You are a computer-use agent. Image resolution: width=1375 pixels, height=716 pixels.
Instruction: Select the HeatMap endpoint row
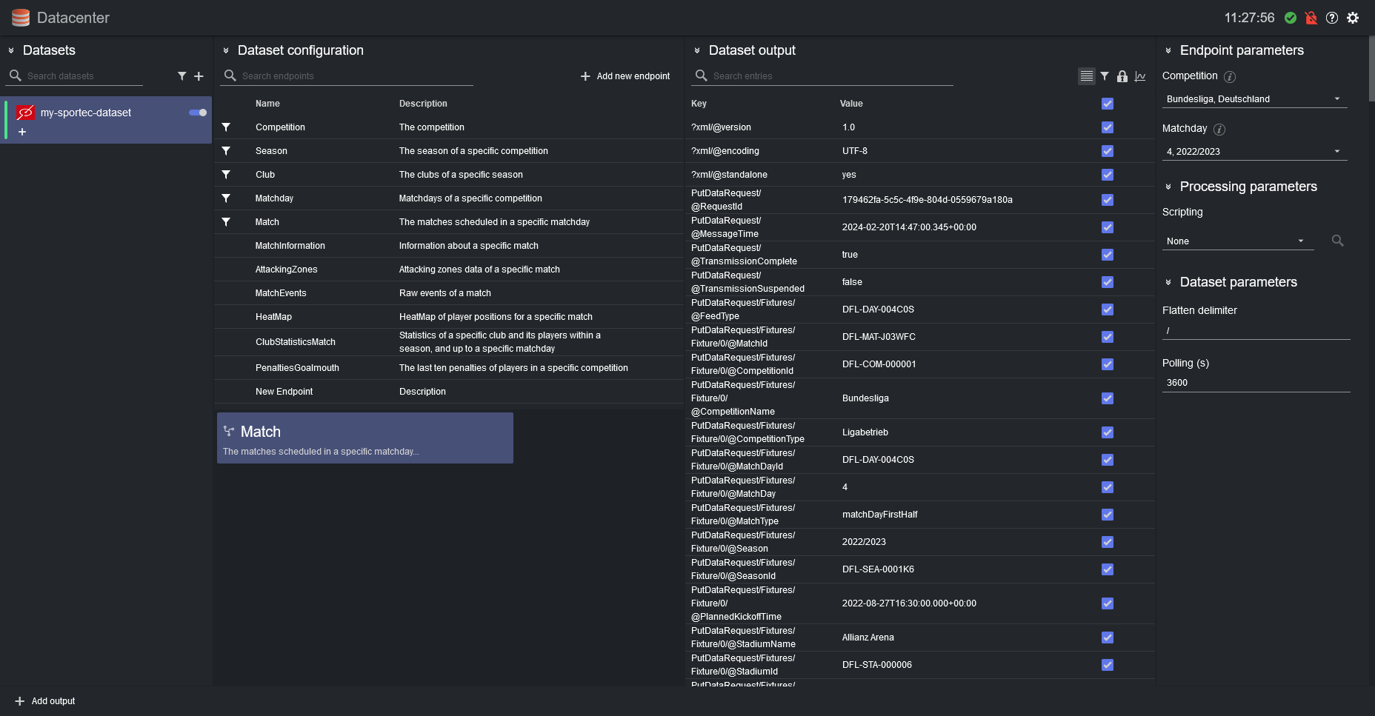[273, 317]
